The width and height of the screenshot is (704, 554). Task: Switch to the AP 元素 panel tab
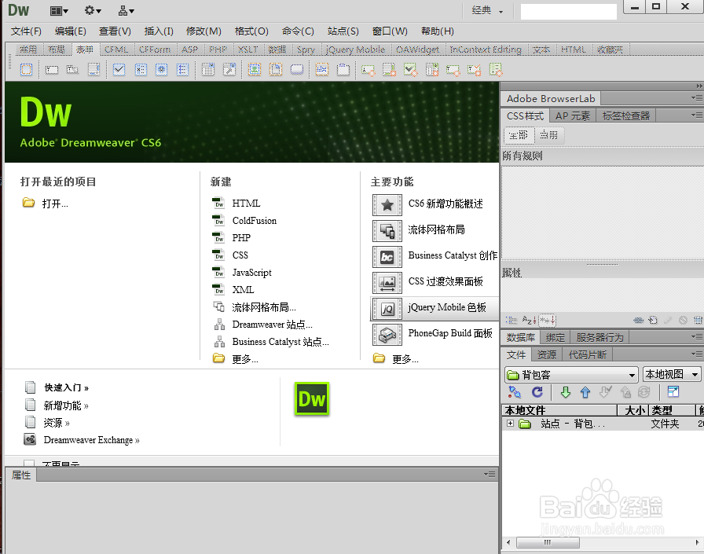[573, 116]
